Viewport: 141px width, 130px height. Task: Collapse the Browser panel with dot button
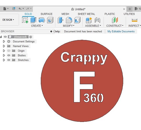point(51,31)
